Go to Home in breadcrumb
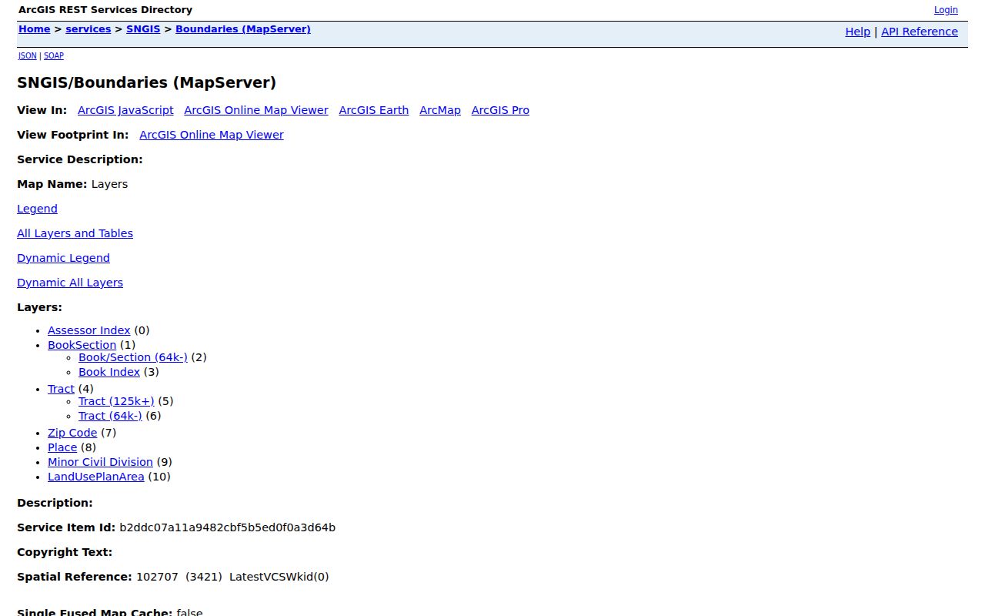Image resolution: width=985 pixels, height=616 pixels. pos(34,29)
